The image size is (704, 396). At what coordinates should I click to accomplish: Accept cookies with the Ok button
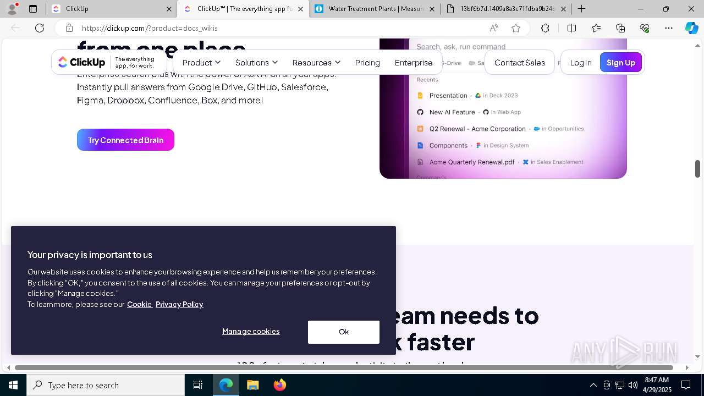(x=344, y=332)
